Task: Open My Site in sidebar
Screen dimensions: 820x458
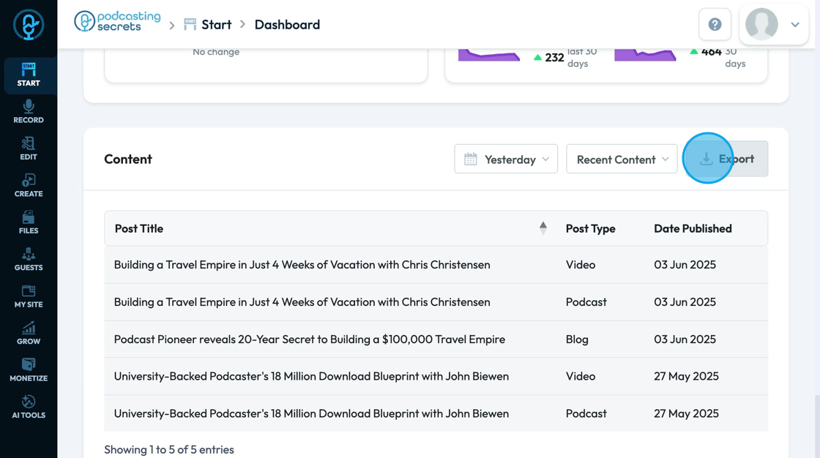Action: pos(29,296)
